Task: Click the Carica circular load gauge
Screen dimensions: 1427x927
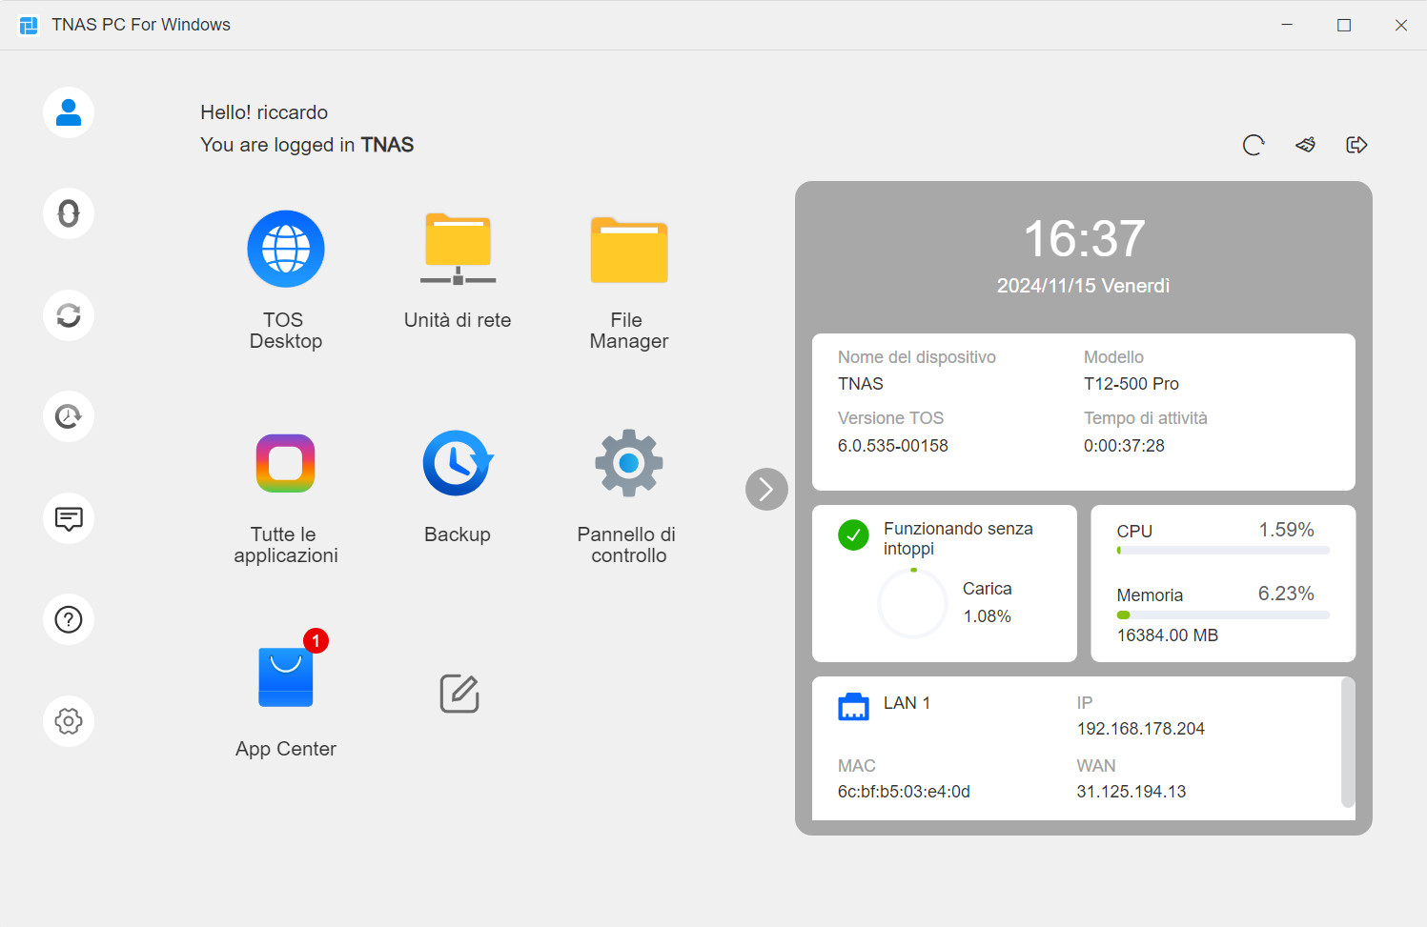Action: point(912,603)
